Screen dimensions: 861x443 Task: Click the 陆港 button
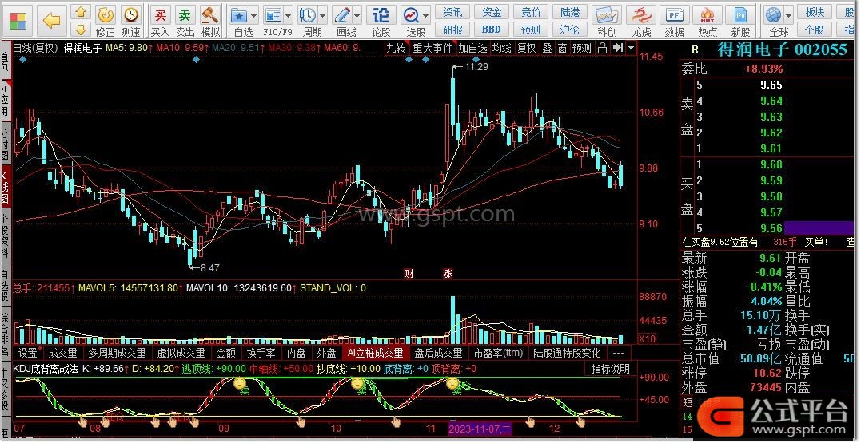[x=570, y=12]
